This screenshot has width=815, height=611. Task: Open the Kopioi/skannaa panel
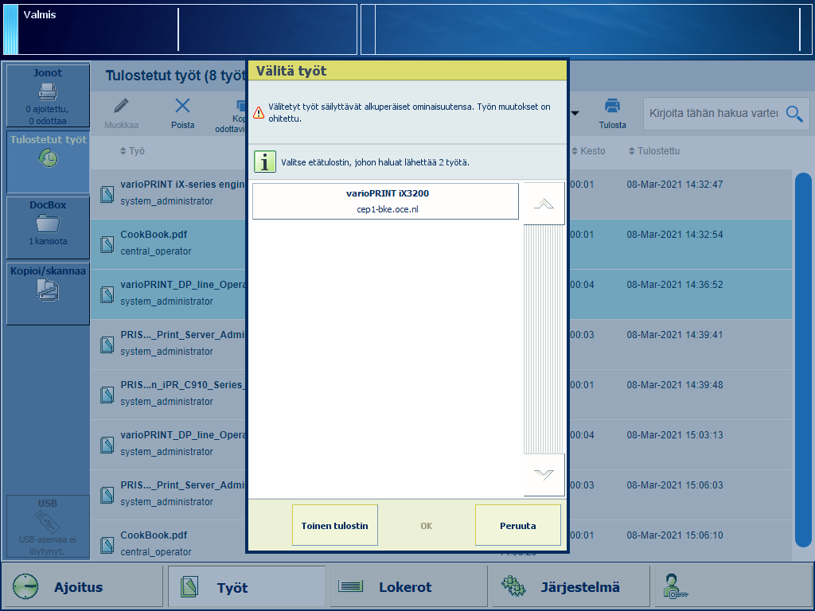click(48, 291)
